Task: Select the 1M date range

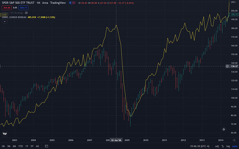Action: pyautogui.click(x=3, y=146)
